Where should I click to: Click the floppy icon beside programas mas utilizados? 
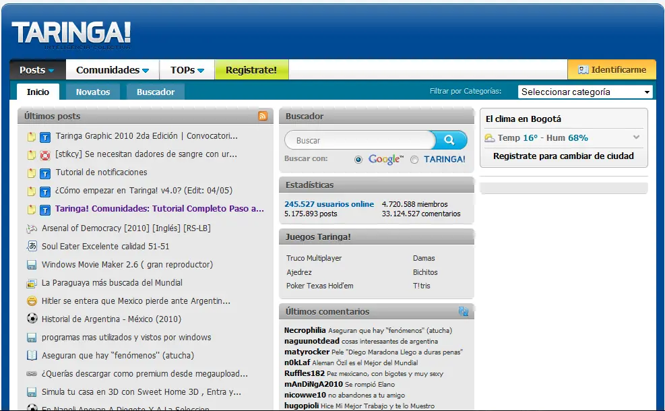32,338
